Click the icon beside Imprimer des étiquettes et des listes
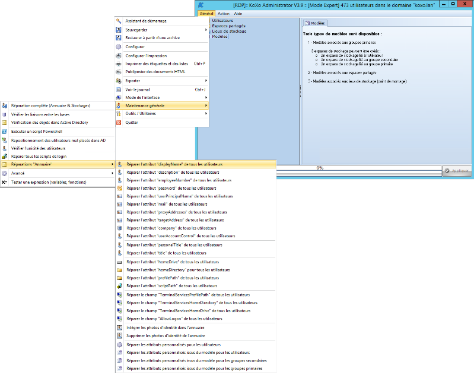The width and height of the screenshot is (474, 373). pos(119,64)
